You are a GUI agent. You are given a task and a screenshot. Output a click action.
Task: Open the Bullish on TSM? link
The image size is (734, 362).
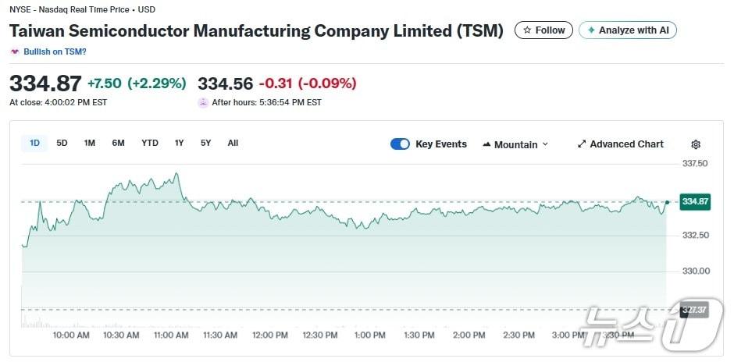point(55,51)
